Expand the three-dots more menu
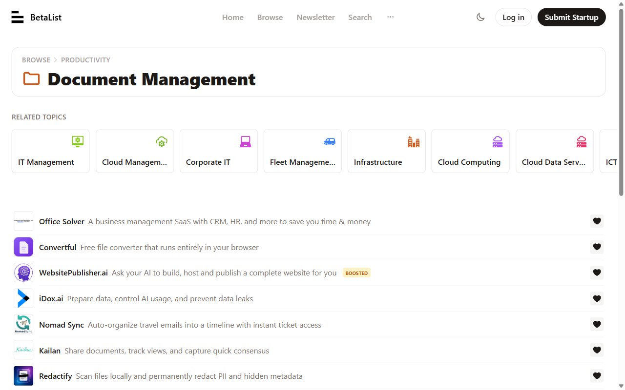 390,17
